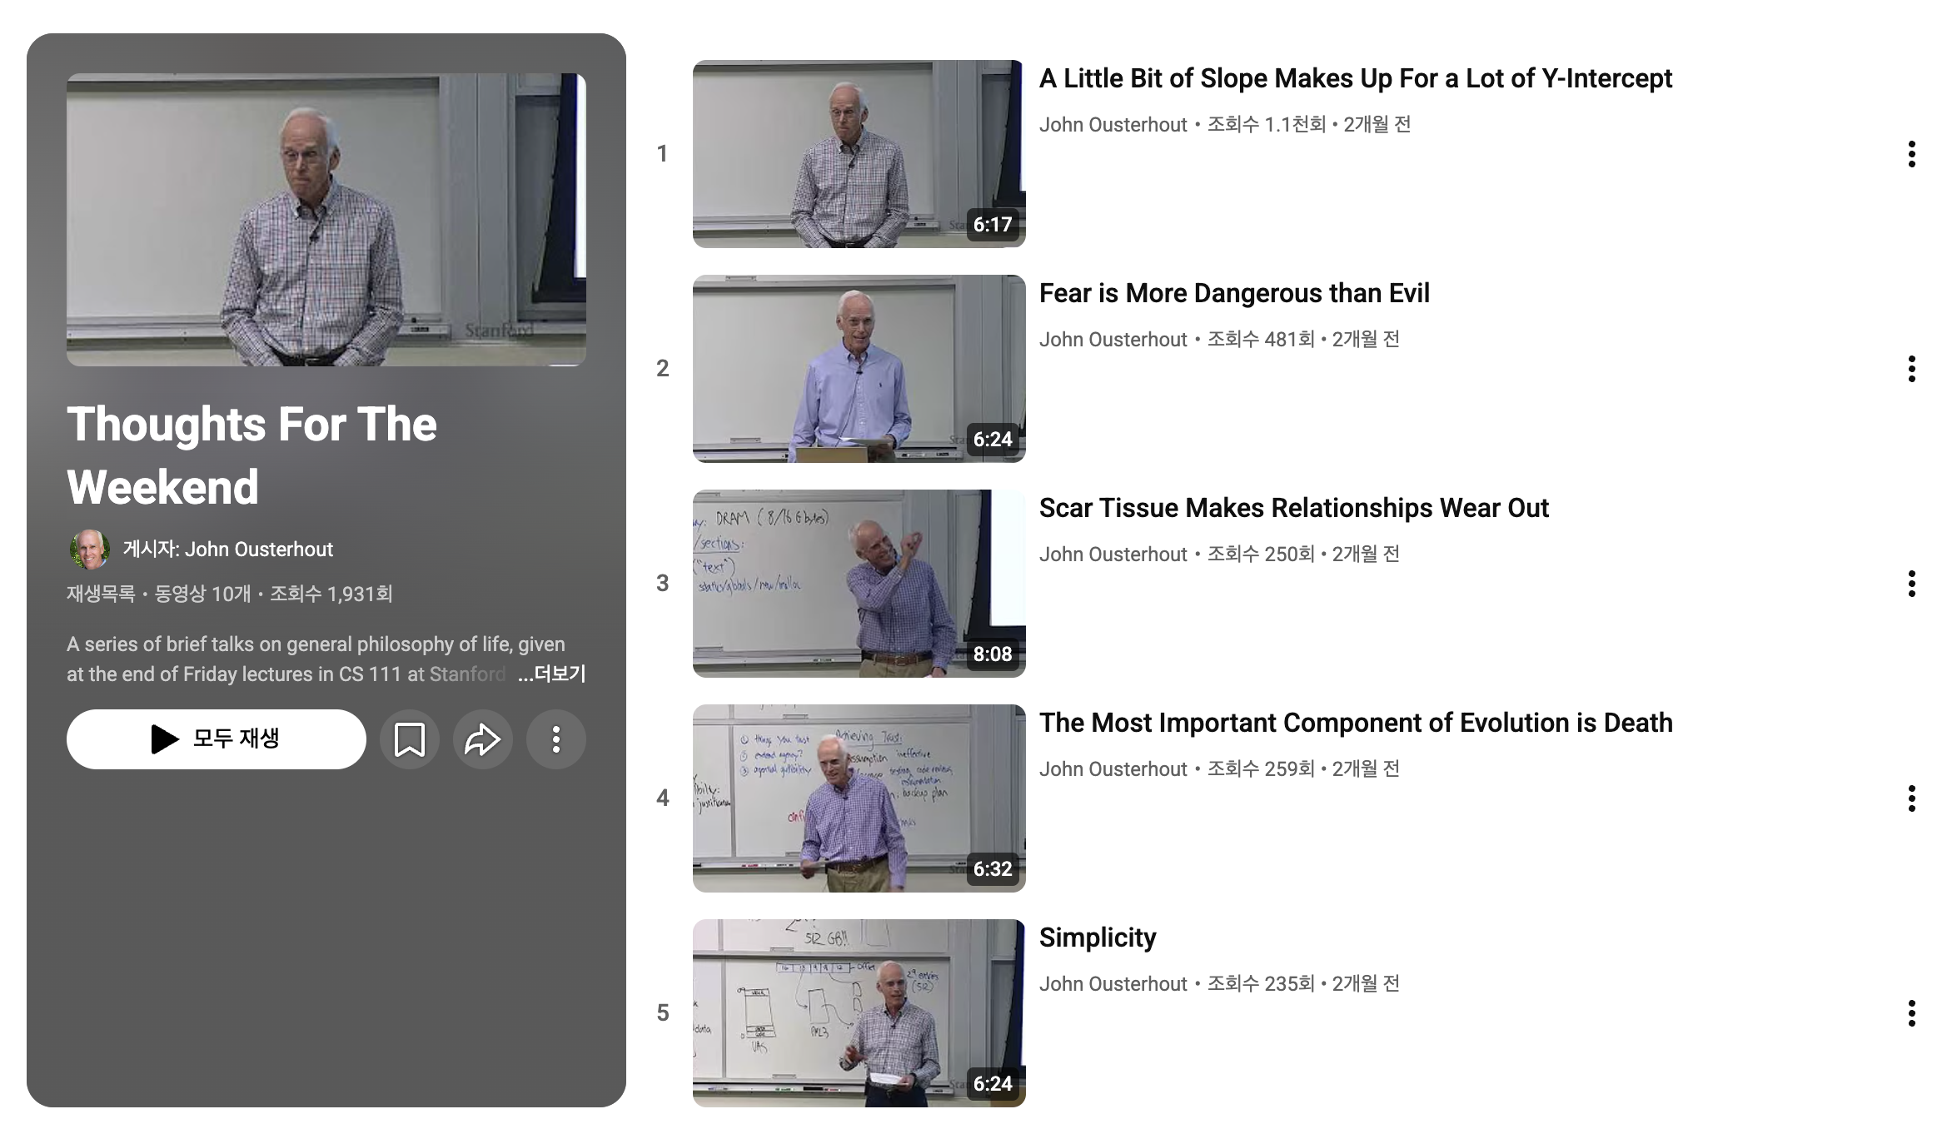Click Simplicity video title
The height and width of the screenshot is (1124, 1957).
coord(1097,937)
